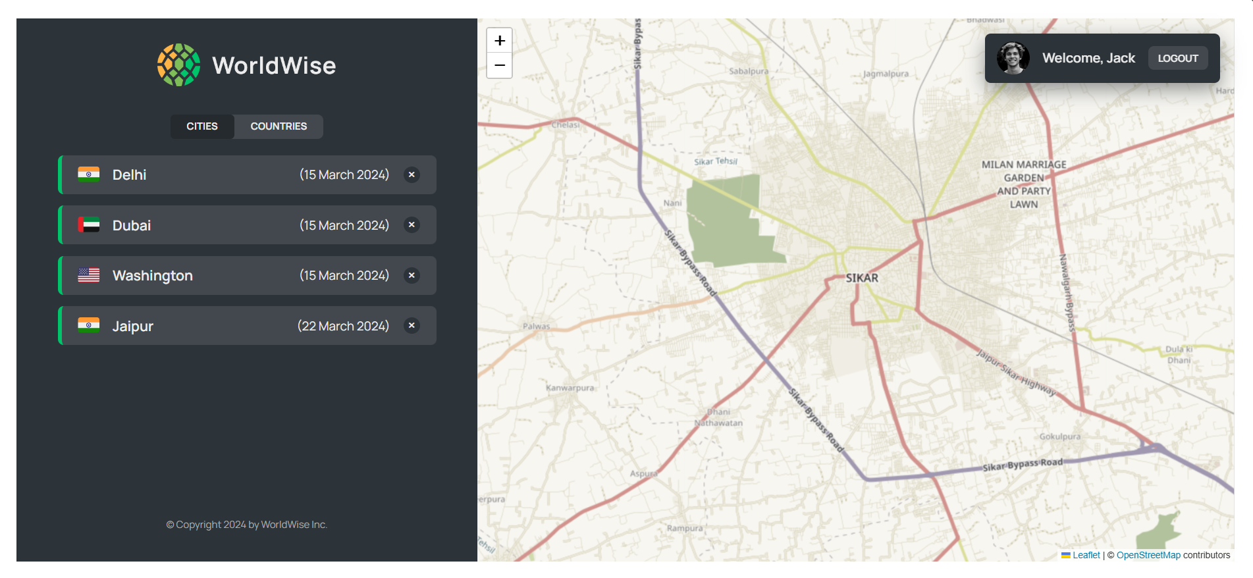Open the Washington city entry
The width and height of the screenshot is (1253, 578).
point(247,275)
